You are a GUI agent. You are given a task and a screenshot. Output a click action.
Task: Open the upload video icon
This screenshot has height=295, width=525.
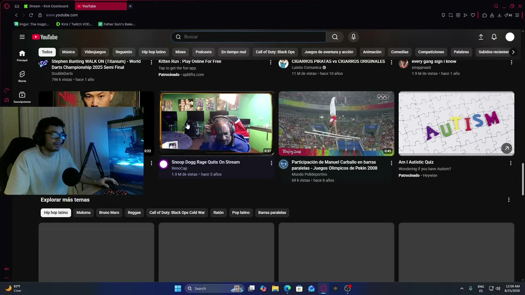pos(481,37)
